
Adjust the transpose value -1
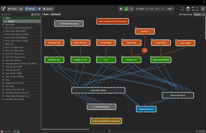pos(162,9)
